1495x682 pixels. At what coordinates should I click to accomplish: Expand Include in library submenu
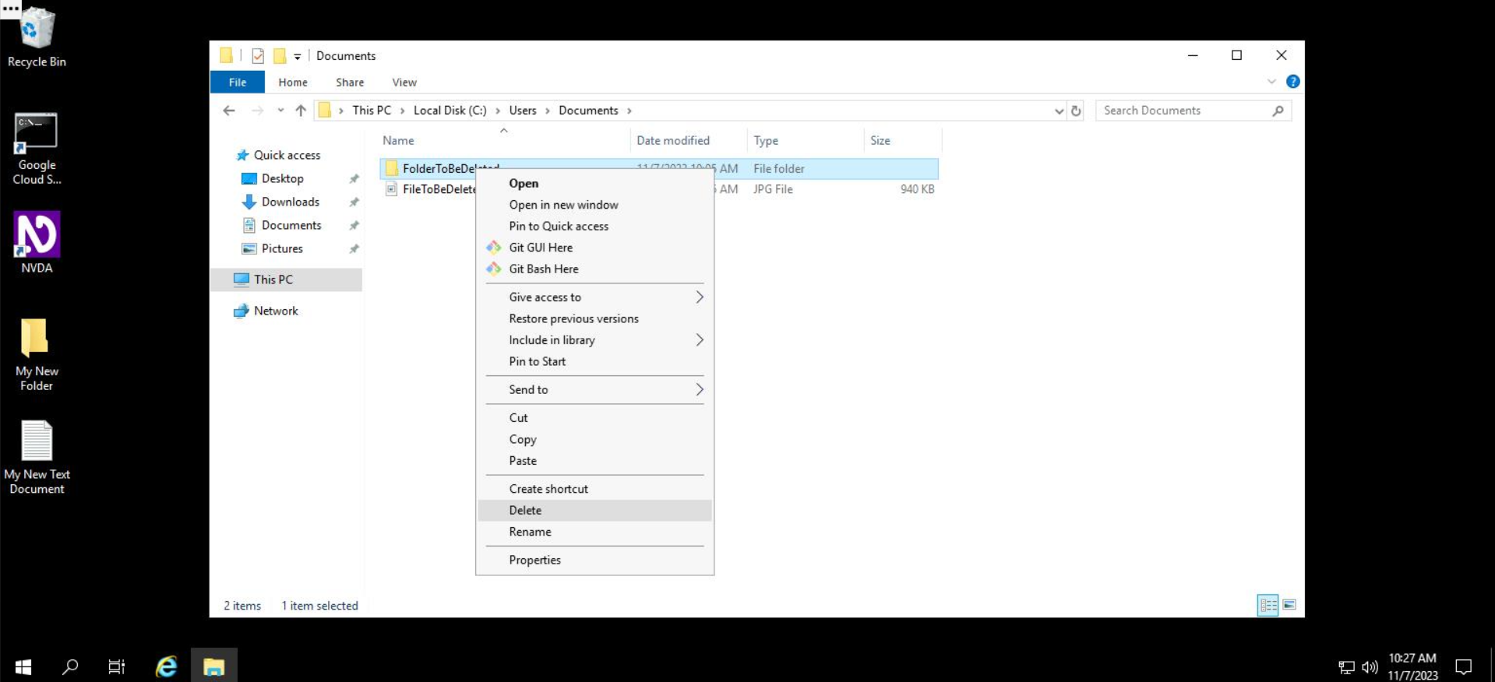594,340
